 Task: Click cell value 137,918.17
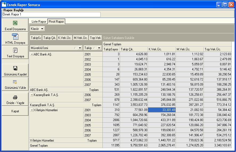(218, 79)
